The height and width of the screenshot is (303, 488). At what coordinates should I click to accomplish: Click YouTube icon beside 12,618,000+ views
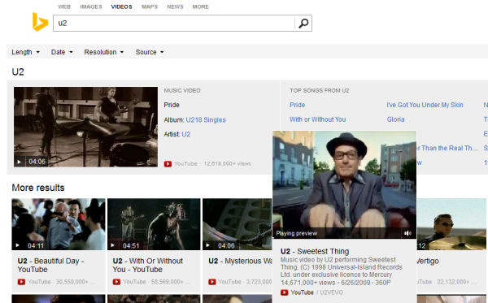[168, 164]
